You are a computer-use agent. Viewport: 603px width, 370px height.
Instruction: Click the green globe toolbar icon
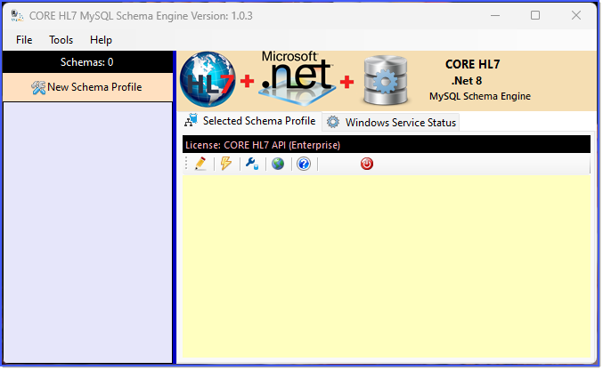point(278,164)
